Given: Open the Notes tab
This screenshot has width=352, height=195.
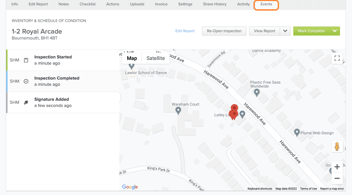Looking at the screenshot, I should coord(64,4).
